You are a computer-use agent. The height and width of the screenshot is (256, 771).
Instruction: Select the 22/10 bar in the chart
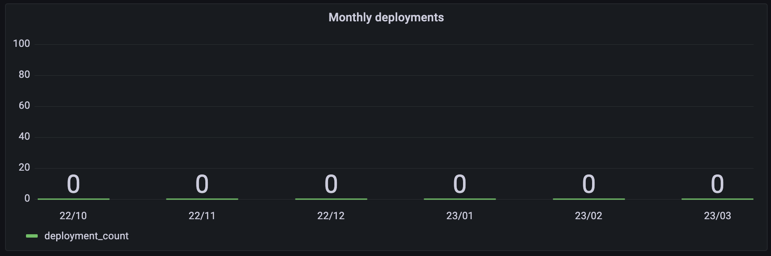pos(73,199)
